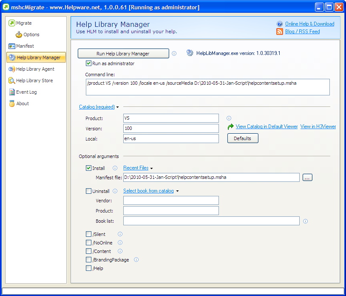Select the Options gear in the sidebar
The image size is (346, 296).
click(x=29, y=34)
